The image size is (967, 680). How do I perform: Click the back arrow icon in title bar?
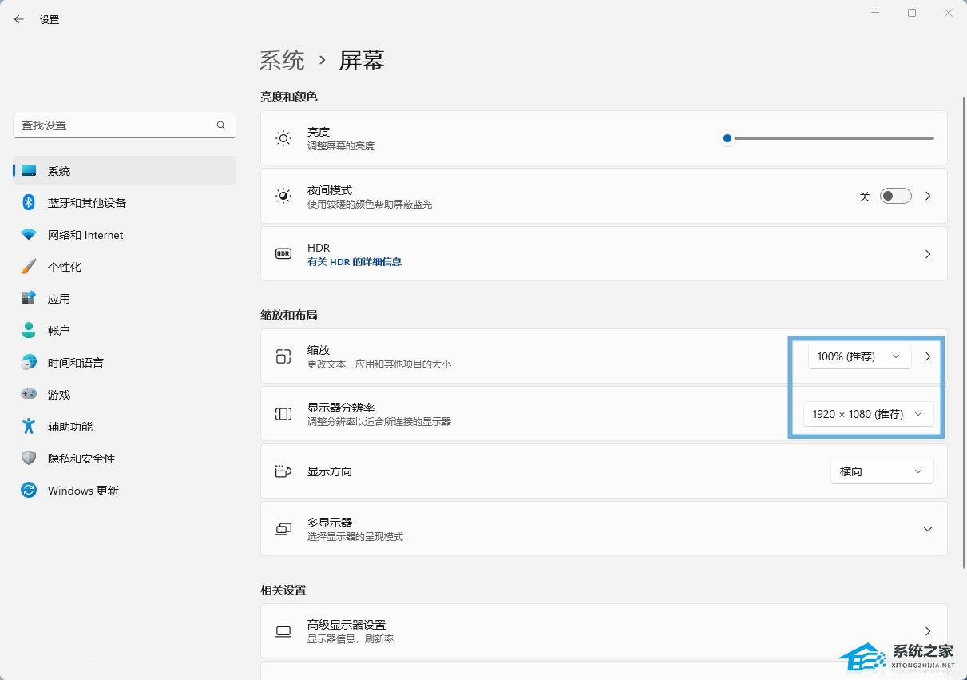[19, 19]
